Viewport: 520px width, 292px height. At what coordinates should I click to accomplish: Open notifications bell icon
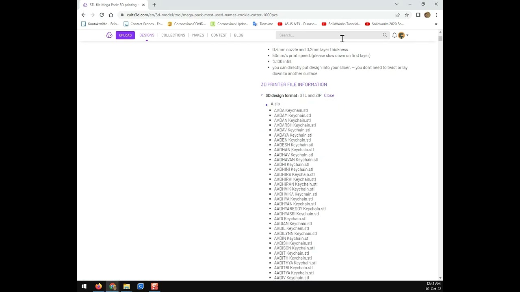click(x=394, y=35)
